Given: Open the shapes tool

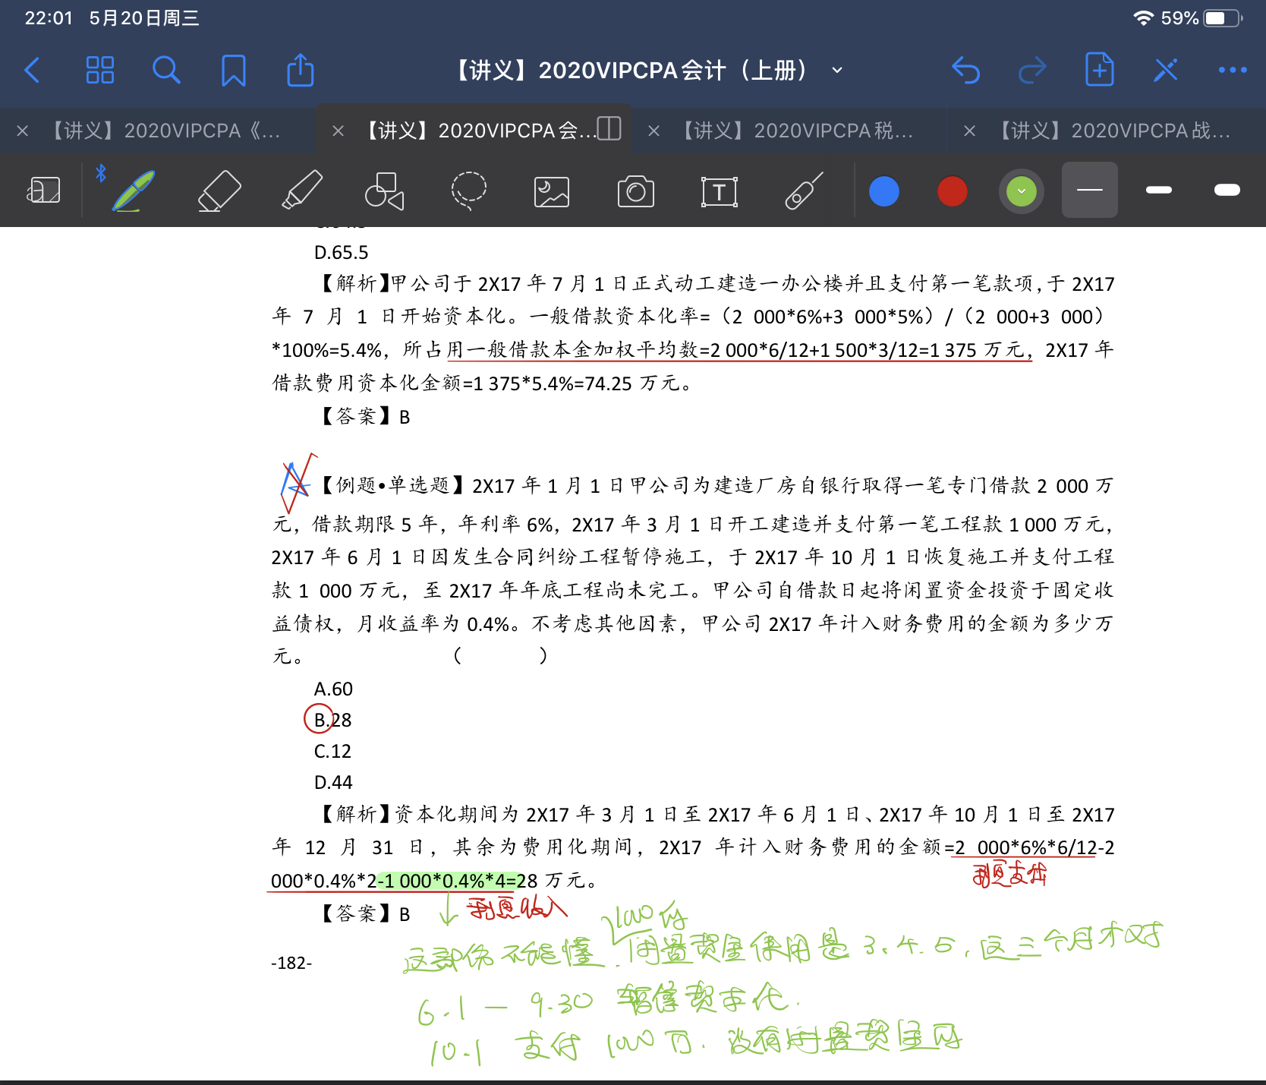Looking at the screenshot, I should tap(384, 191).
